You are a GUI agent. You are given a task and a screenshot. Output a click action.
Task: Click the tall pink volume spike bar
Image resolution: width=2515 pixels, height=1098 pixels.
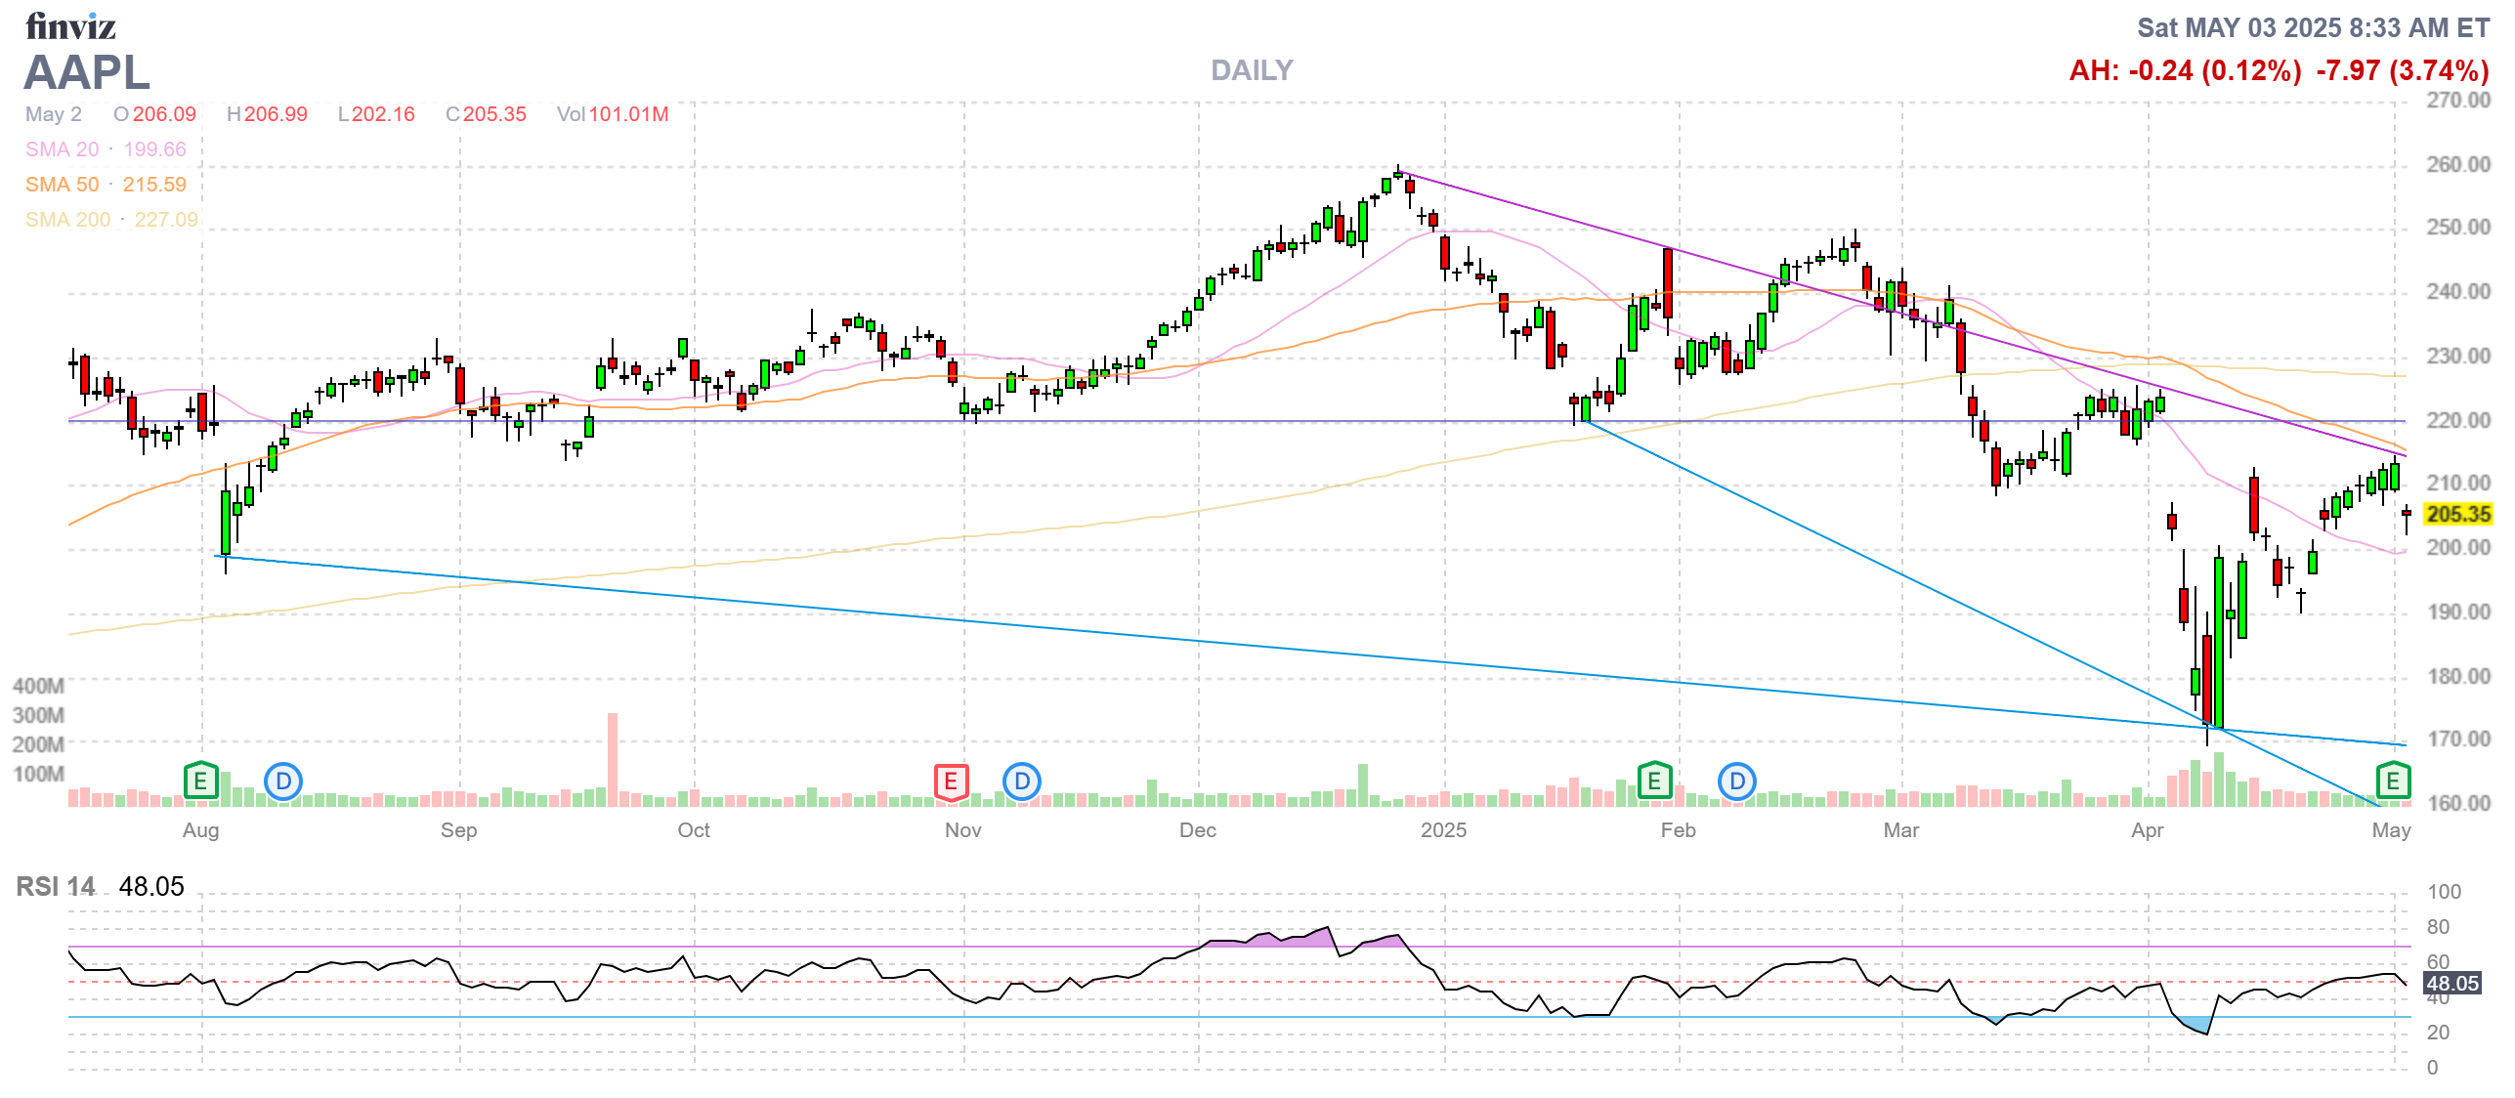point(613,759)
